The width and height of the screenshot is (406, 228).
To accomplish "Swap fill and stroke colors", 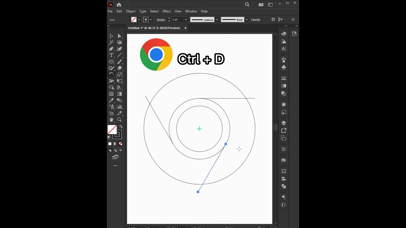I will (121, 127).
